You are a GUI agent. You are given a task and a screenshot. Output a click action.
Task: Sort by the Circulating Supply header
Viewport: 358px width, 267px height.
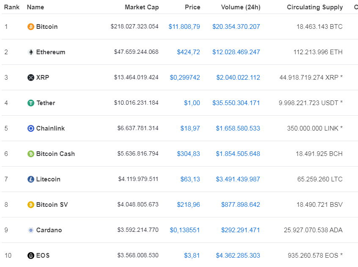coord(315,7)
